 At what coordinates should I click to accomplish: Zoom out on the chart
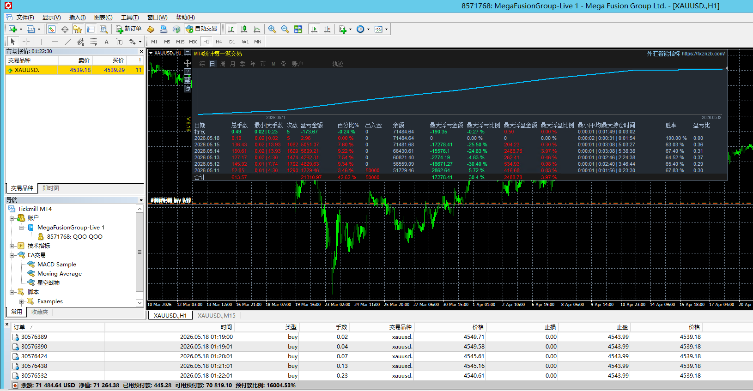coord(285,29)
